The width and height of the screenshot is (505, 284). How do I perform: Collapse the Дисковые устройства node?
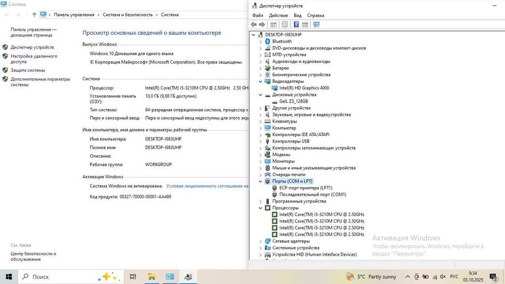coord(261,95)
